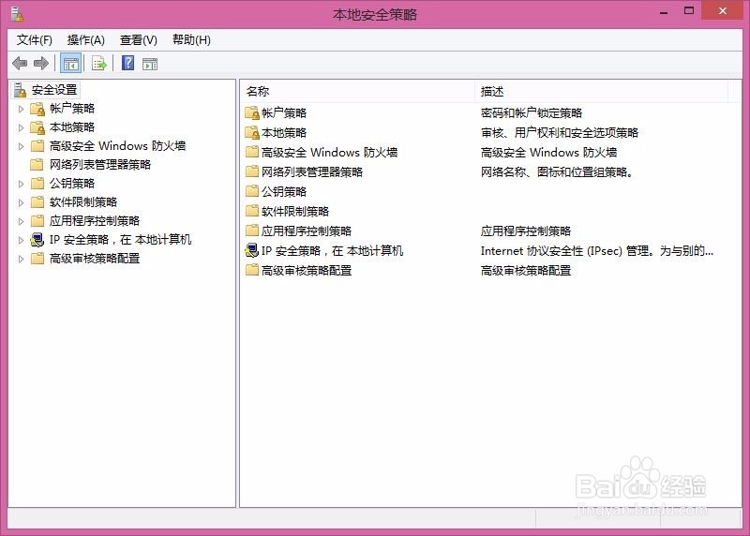Select 高级审核策略配置 label in tree

(95, 259)
